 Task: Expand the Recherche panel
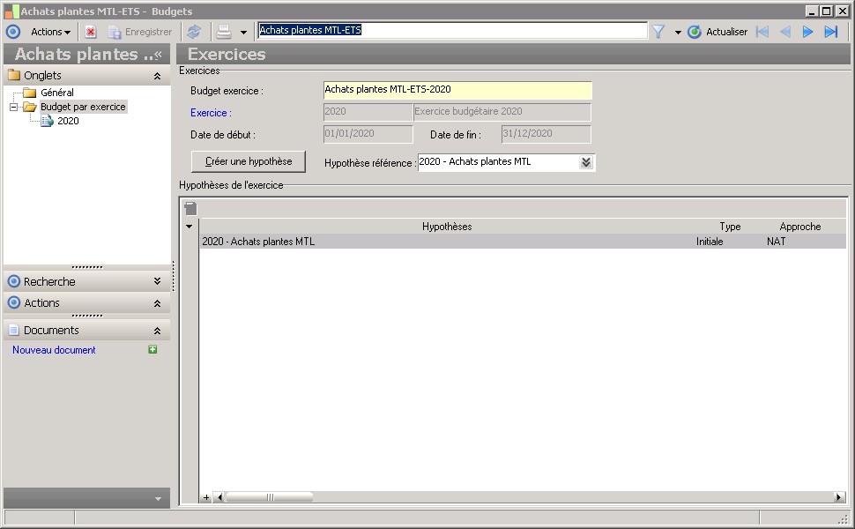click(157, 281)
